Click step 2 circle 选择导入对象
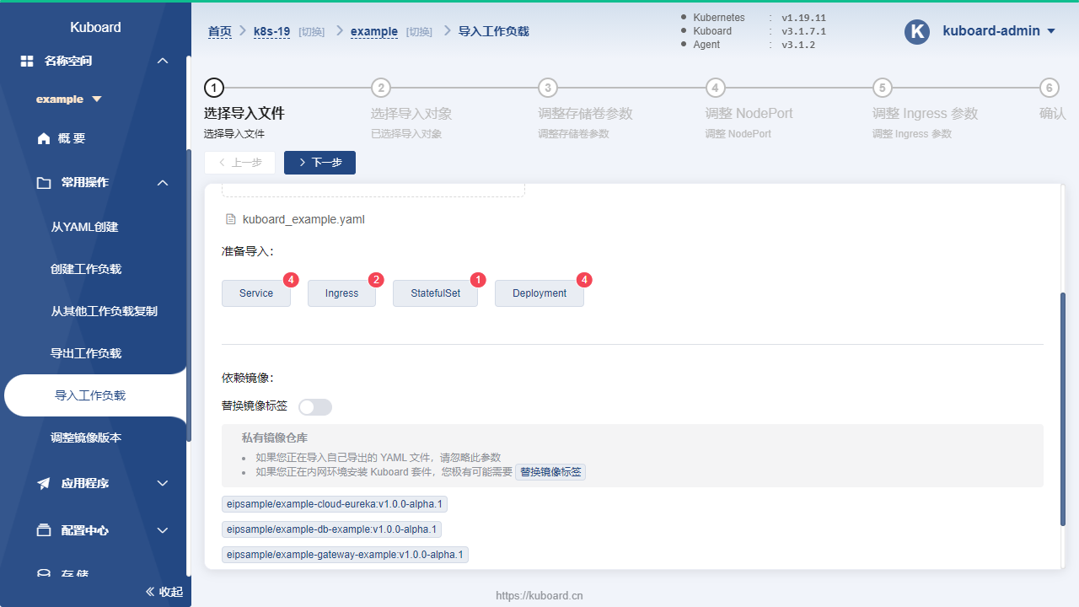The width and height of the screenshot is (1079, 607). pyautogui.click(x=381, y=88)
